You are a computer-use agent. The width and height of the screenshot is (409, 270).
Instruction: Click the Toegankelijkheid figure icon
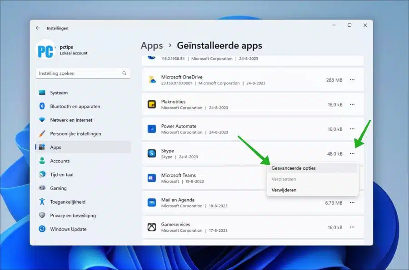tap(42, 201)
